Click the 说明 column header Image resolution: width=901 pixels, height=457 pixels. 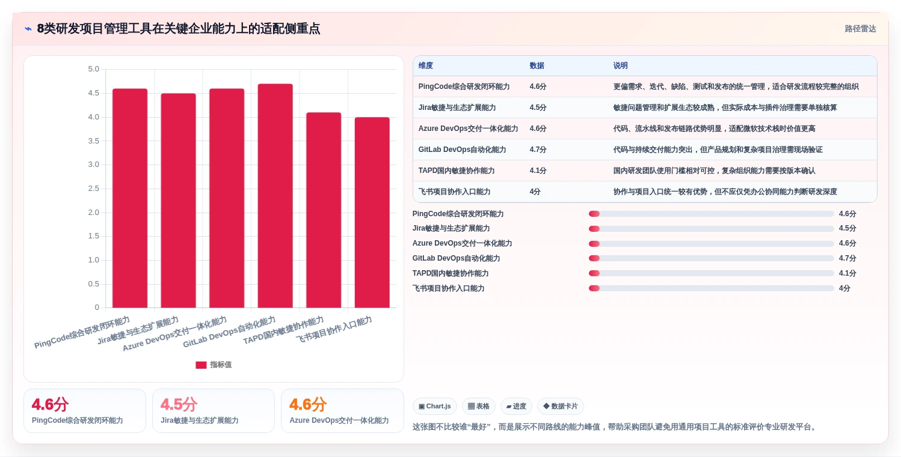coord(621,65)
